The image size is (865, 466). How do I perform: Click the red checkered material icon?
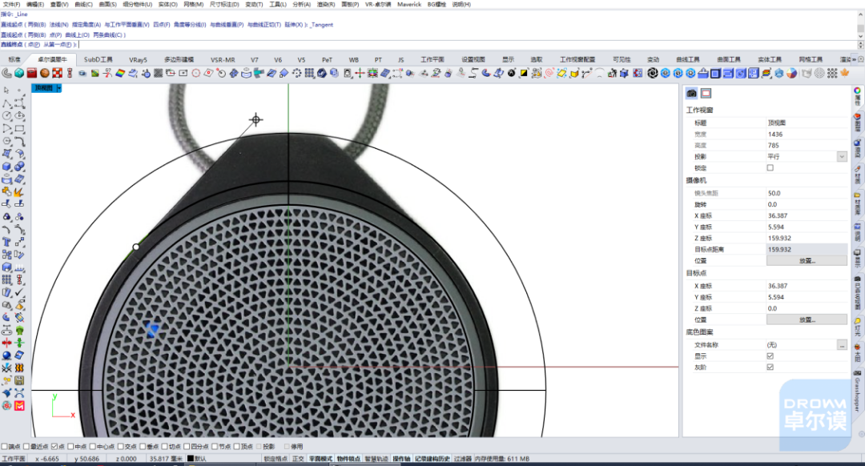tap(57, 73)
